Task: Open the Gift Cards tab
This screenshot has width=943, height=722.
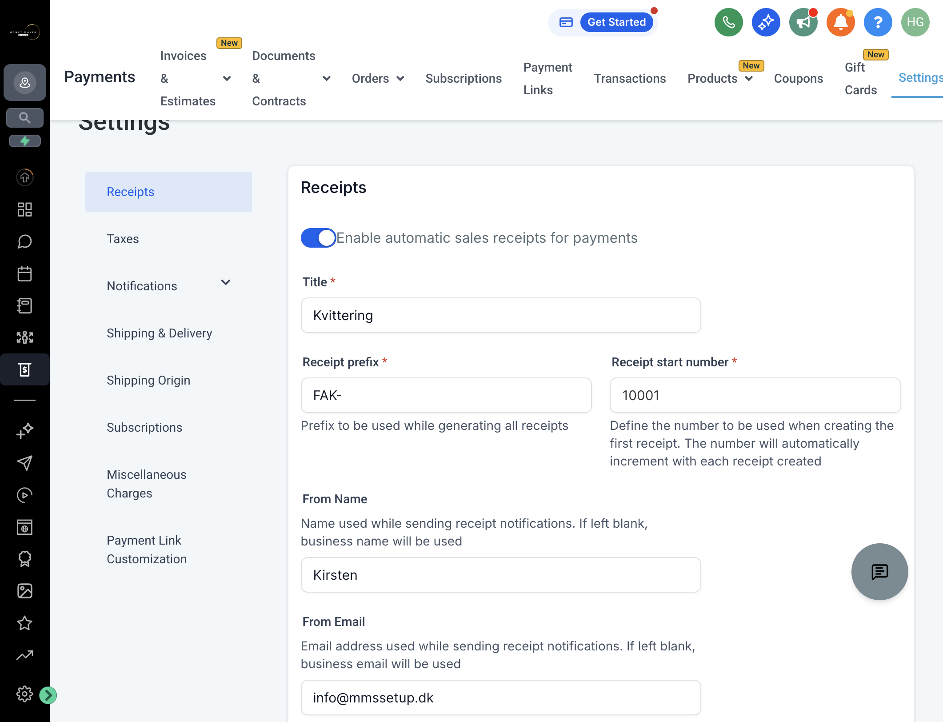Action: pos(861,79)
